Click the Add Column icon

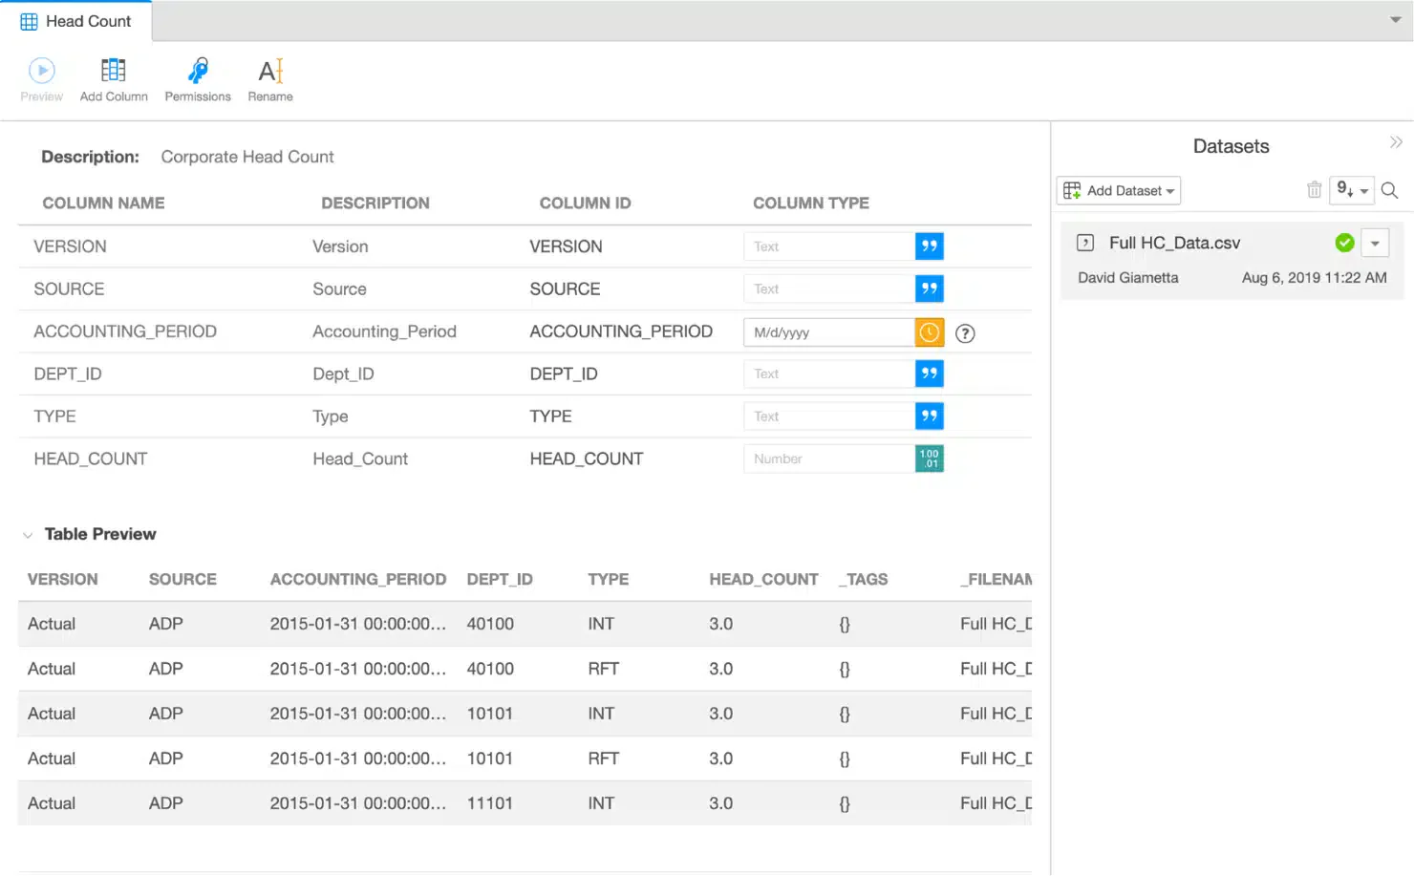click(x=114, y=70)
